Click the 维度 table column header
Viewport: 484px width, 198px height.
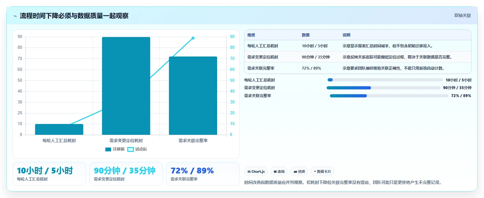pyautogui.click(x=251, y=35)
